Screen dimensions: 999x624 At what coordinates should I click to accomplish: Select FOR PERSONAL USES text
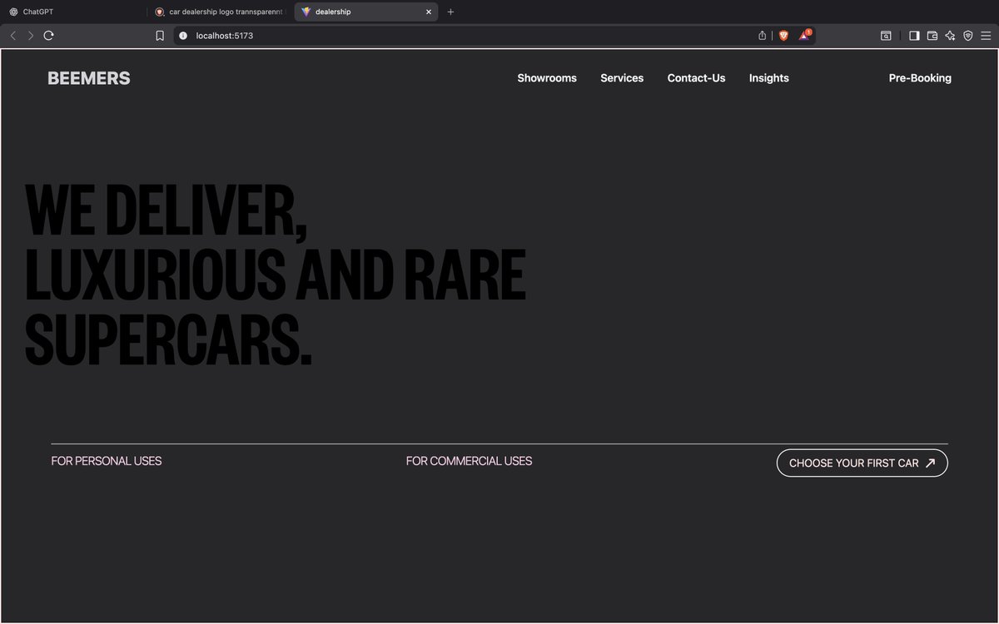coord(107,461)
